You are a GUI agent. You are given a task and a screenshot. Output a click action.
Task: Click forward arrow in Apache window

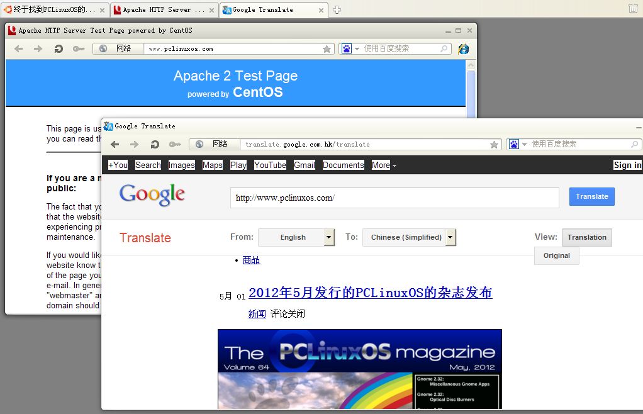click(x=38, y=49)
